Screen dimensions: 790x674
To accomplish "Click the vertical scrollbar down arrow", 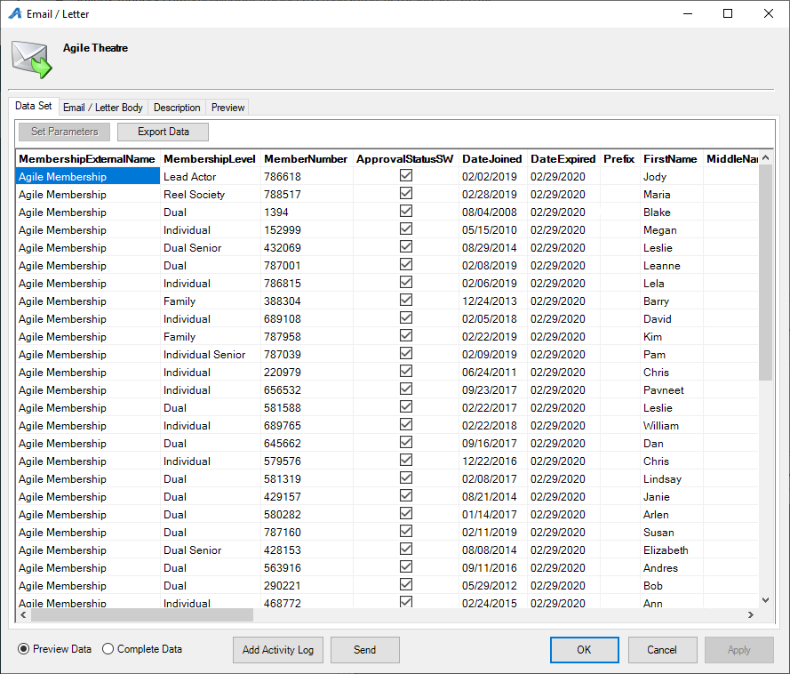I will coord(766,600).
